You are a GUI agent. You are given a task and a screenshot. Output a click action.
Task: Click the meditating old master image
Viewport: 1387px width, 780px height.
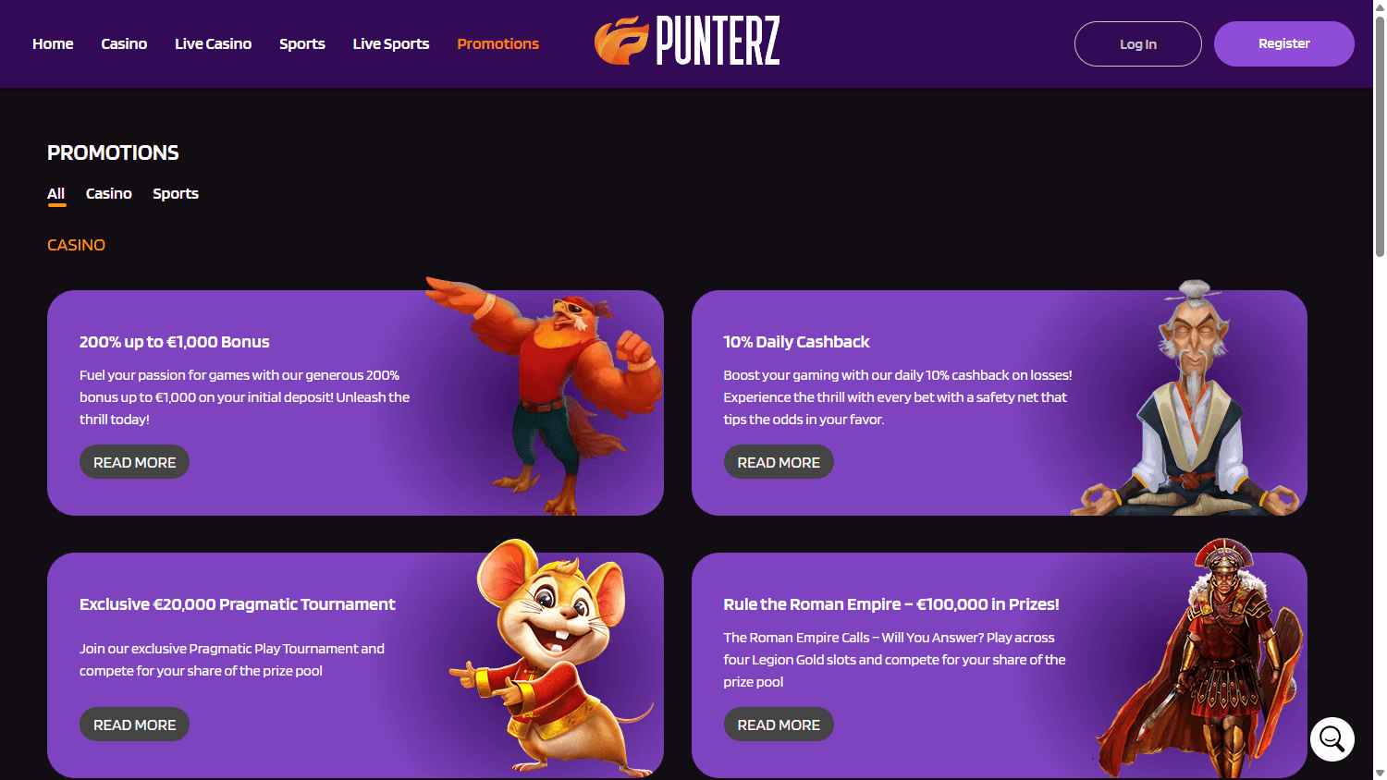pyautogui.click(x=1189, y=397)
